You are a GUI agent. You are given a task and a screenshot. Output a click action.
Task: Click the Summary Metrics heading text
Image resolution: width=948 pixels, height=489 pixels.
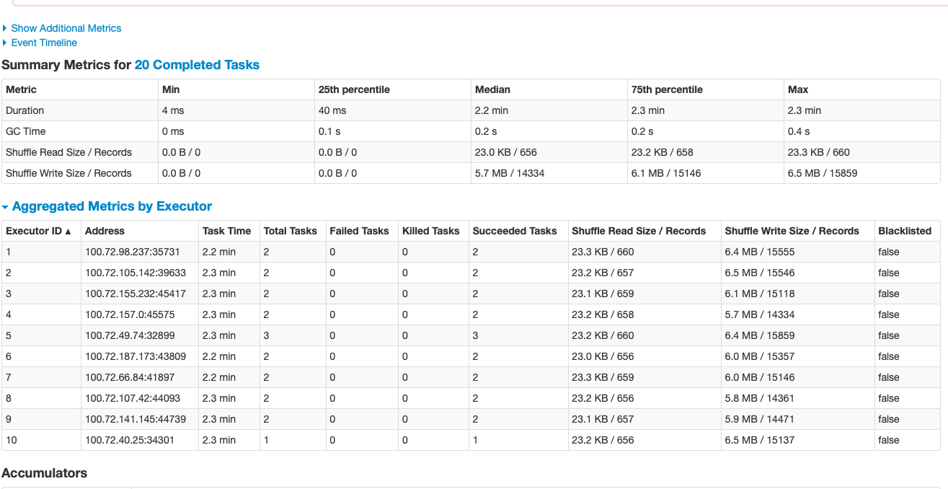(66, 65)
